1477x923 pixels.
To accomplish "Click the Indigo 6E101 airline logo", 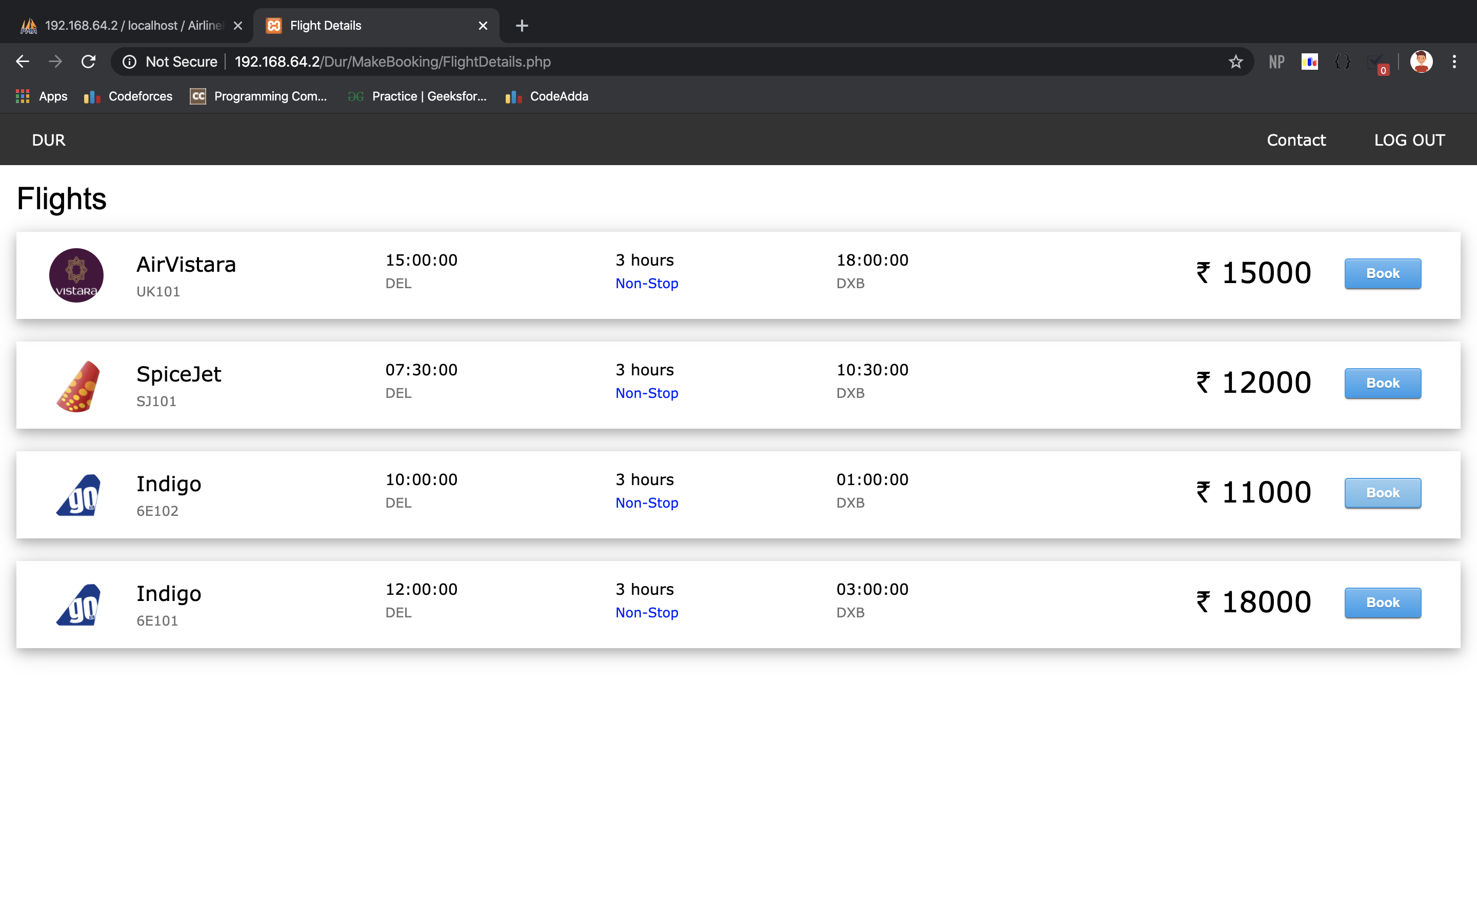I will coord(79,605).
